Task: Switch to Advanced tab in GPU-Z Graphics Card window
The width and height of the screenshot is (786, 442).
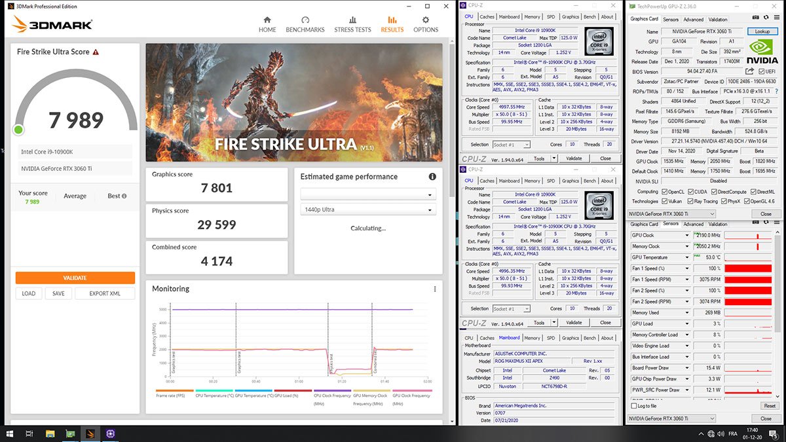Action: (694, 20)
